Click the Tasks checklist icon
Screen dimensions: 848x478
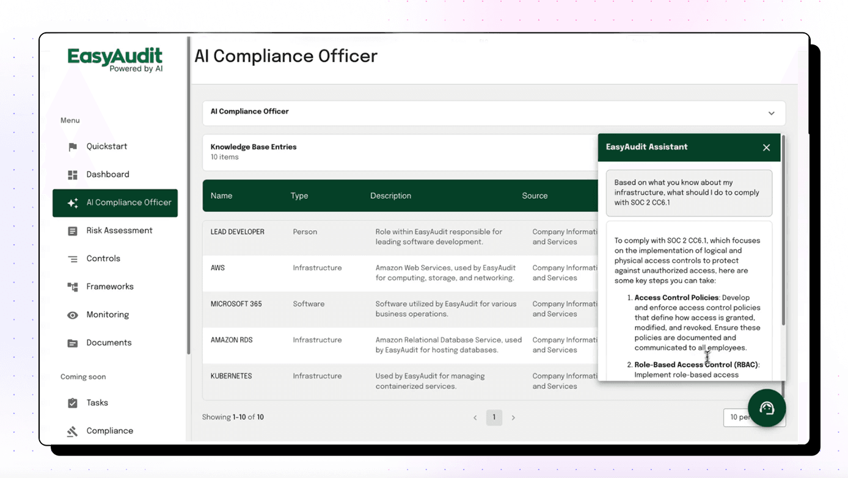coord(73,403)
